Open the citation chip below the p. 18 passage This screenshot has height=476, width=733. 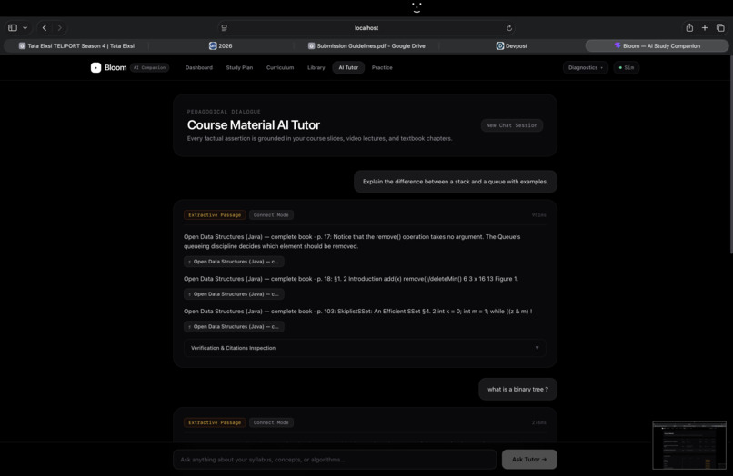point(234,294)
